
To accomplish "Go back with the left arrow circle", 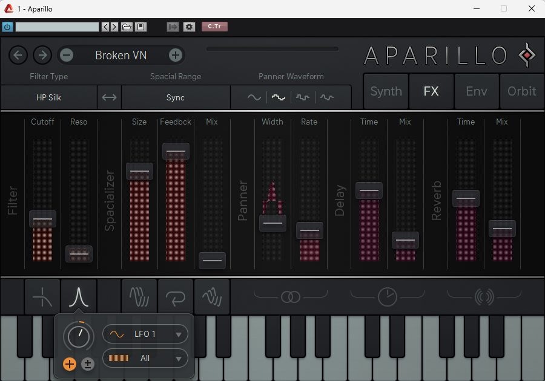I will (18, 55).
